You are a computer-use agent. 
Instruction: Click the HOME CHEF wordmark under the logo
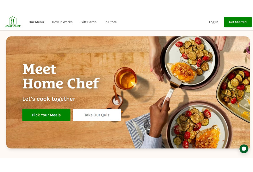click(13, 26)
